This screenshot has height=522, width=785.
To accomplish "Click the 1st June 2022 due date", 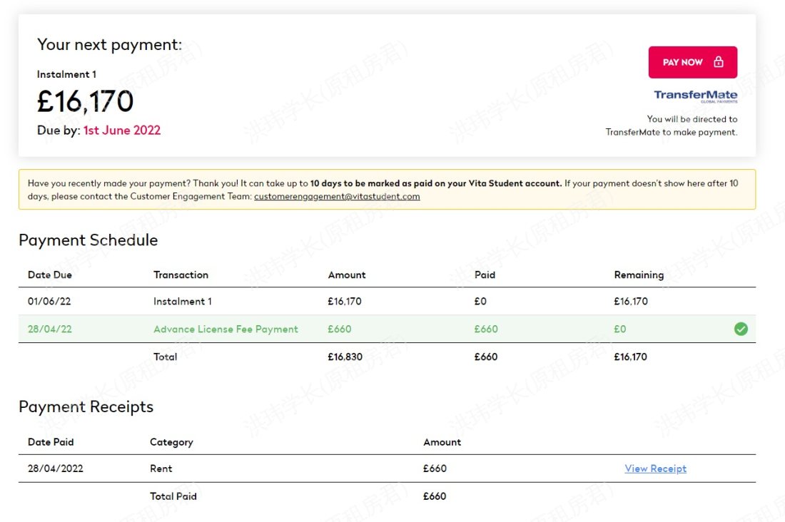I will coord(122,130).
